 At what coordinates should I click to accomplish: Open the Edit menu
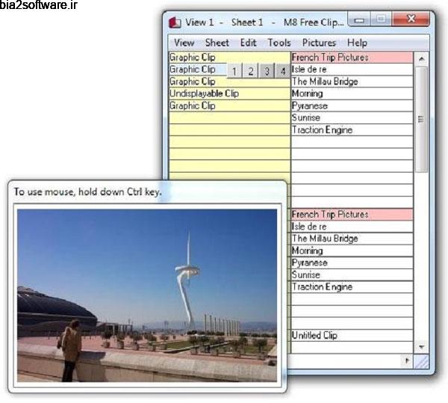pos(249,43)
